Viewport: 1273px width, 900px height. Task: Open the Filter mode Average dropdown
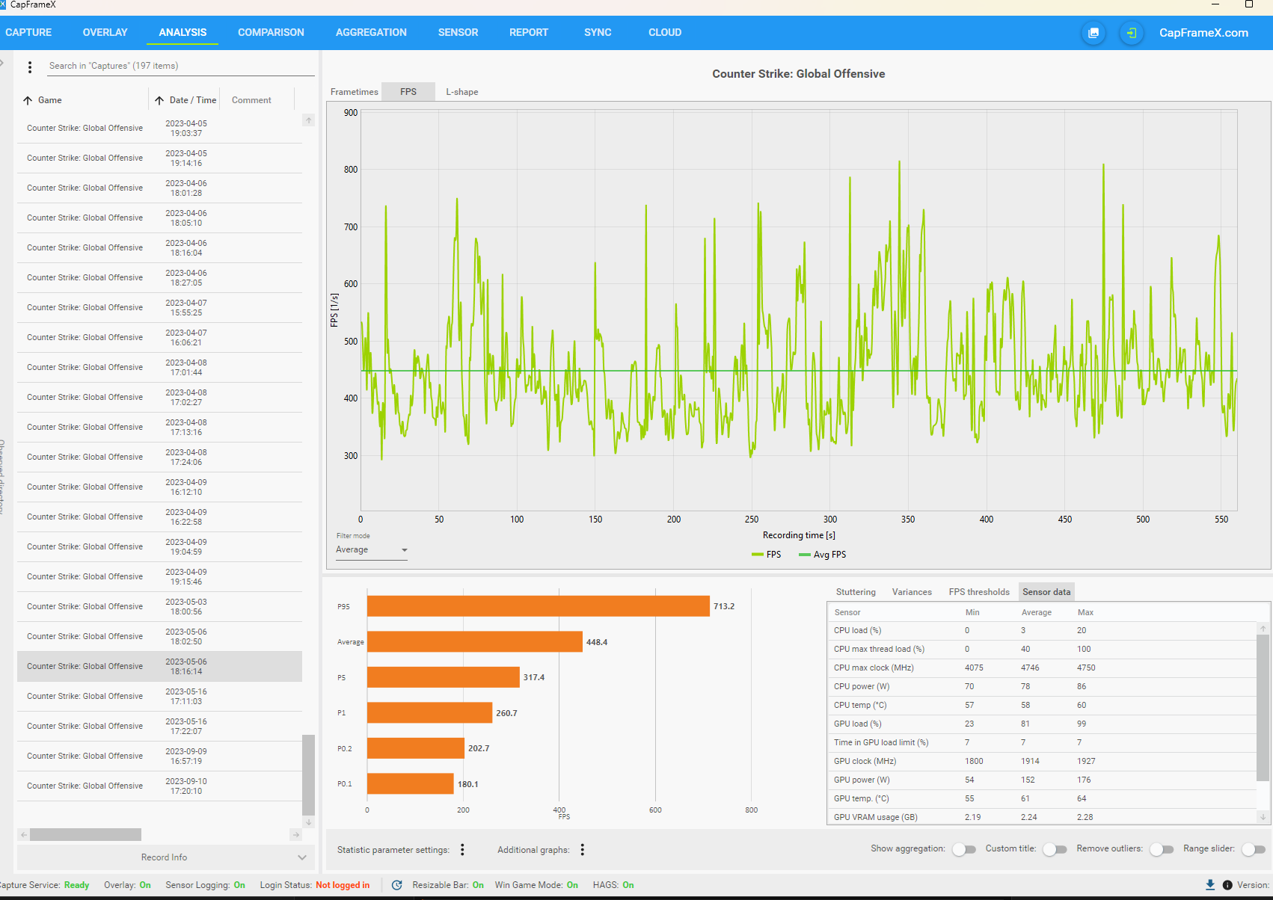click(x=372, y=550)
